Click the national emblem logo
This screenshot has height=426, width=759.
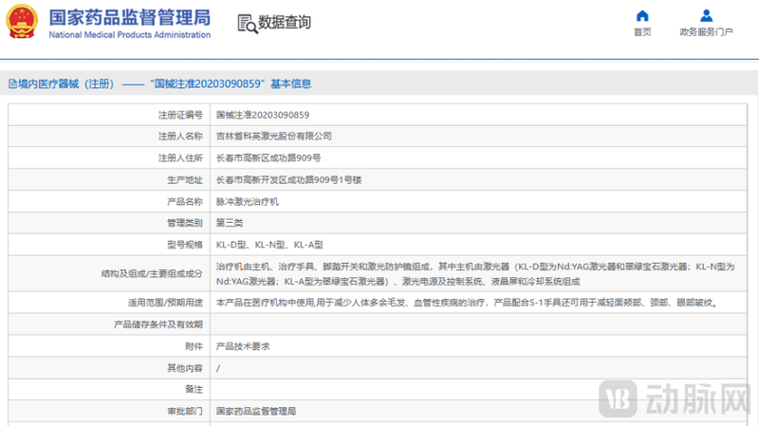coord(22,22)
